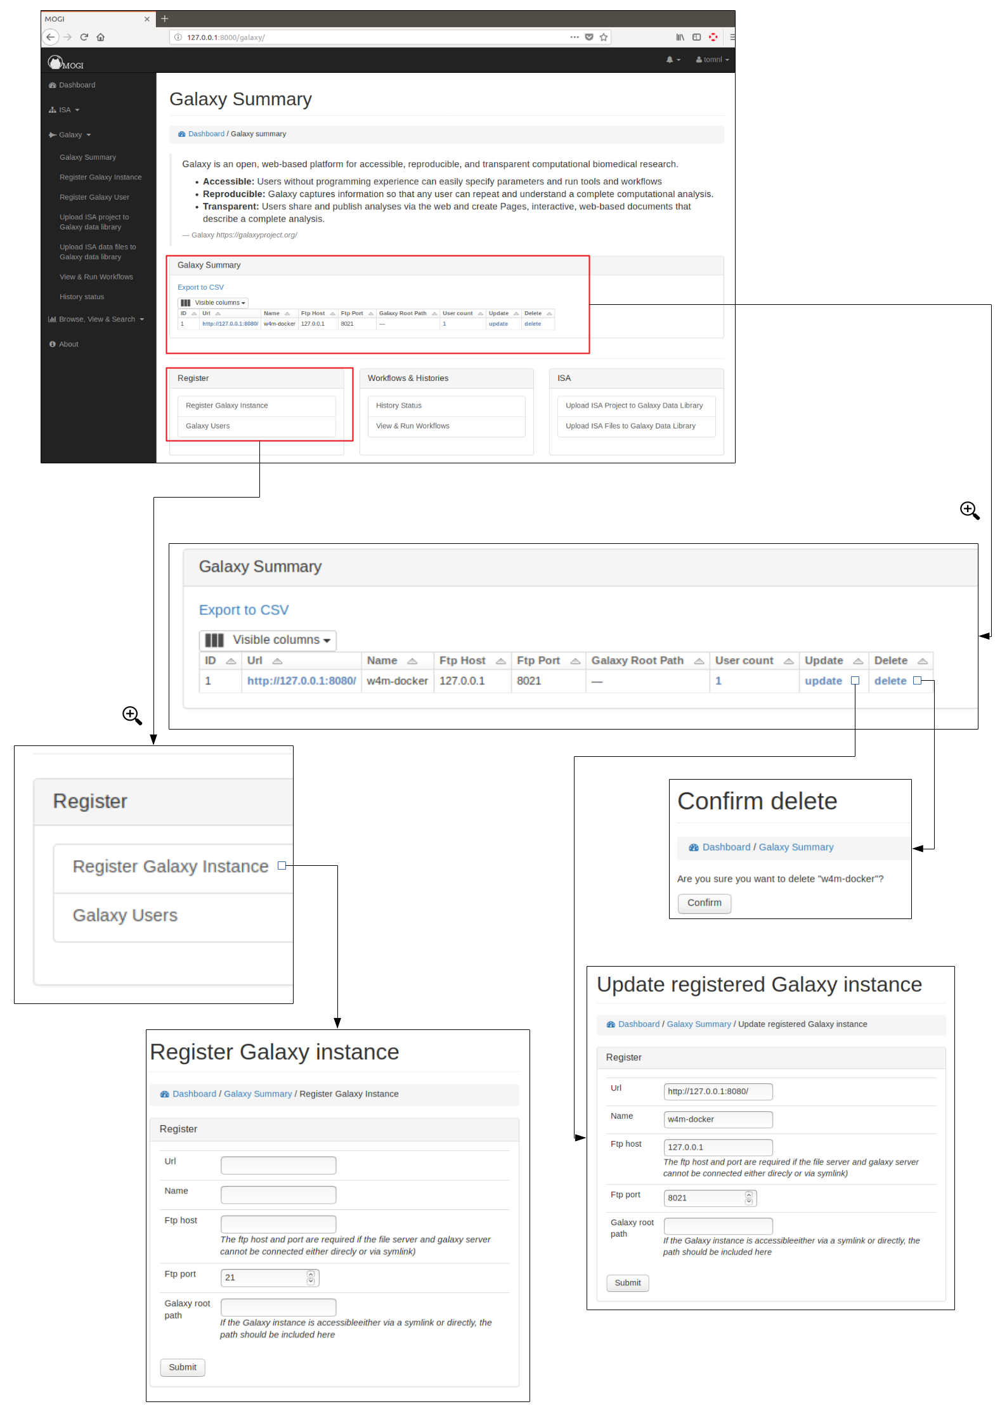Click Galaxy Users in the browser Register panel

256,426
